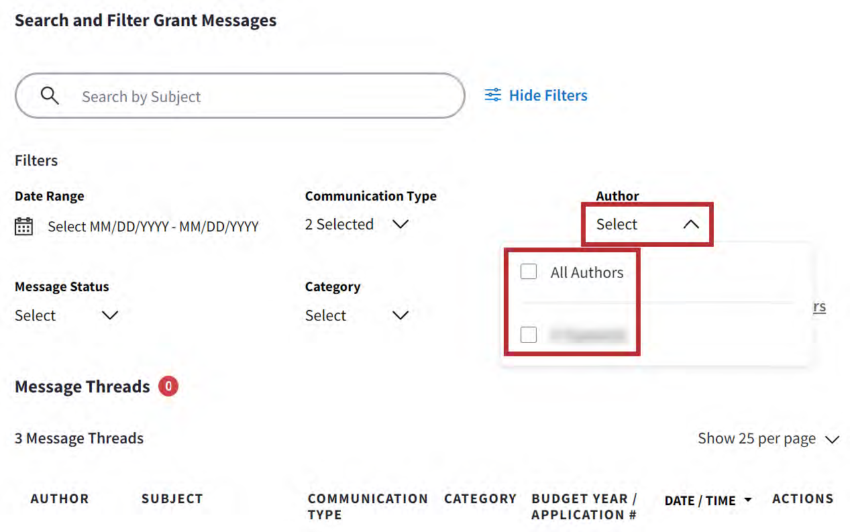Open the Date Range calendar icon
This screenshot has height=532, width=850.
click(x=23, y=227)
